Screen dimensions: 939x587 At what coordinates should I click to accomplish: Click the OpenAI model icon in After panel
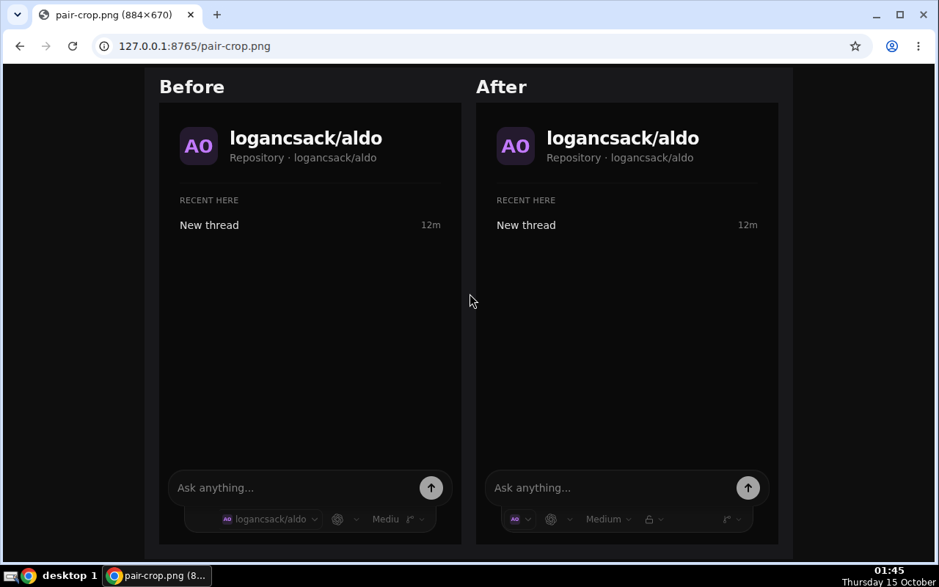(551, 519)
